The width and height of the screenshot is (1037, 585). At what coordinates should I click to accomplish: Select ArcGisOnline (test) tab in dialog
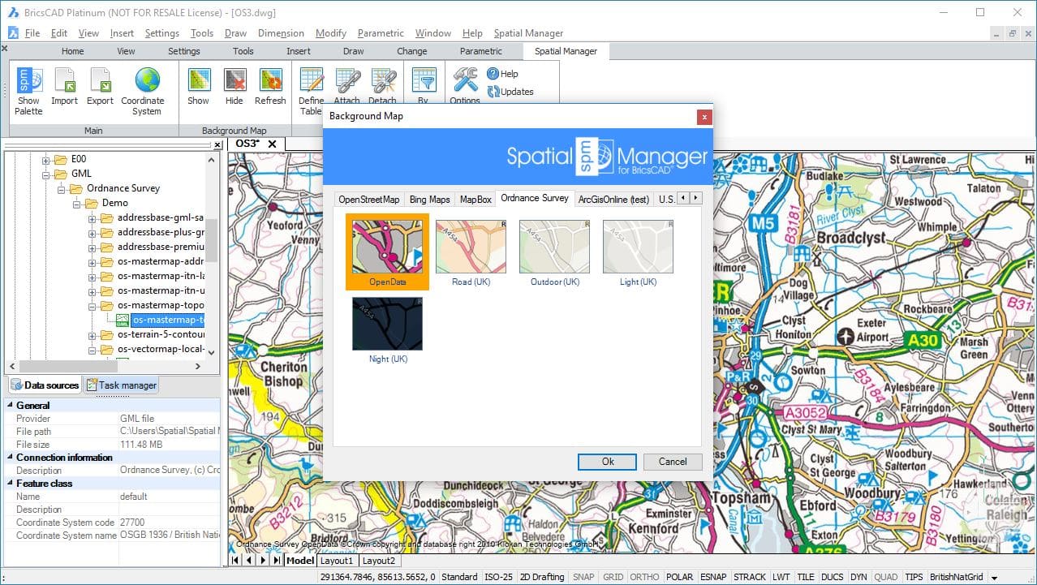pyautogui.click(x=614, y=199)
